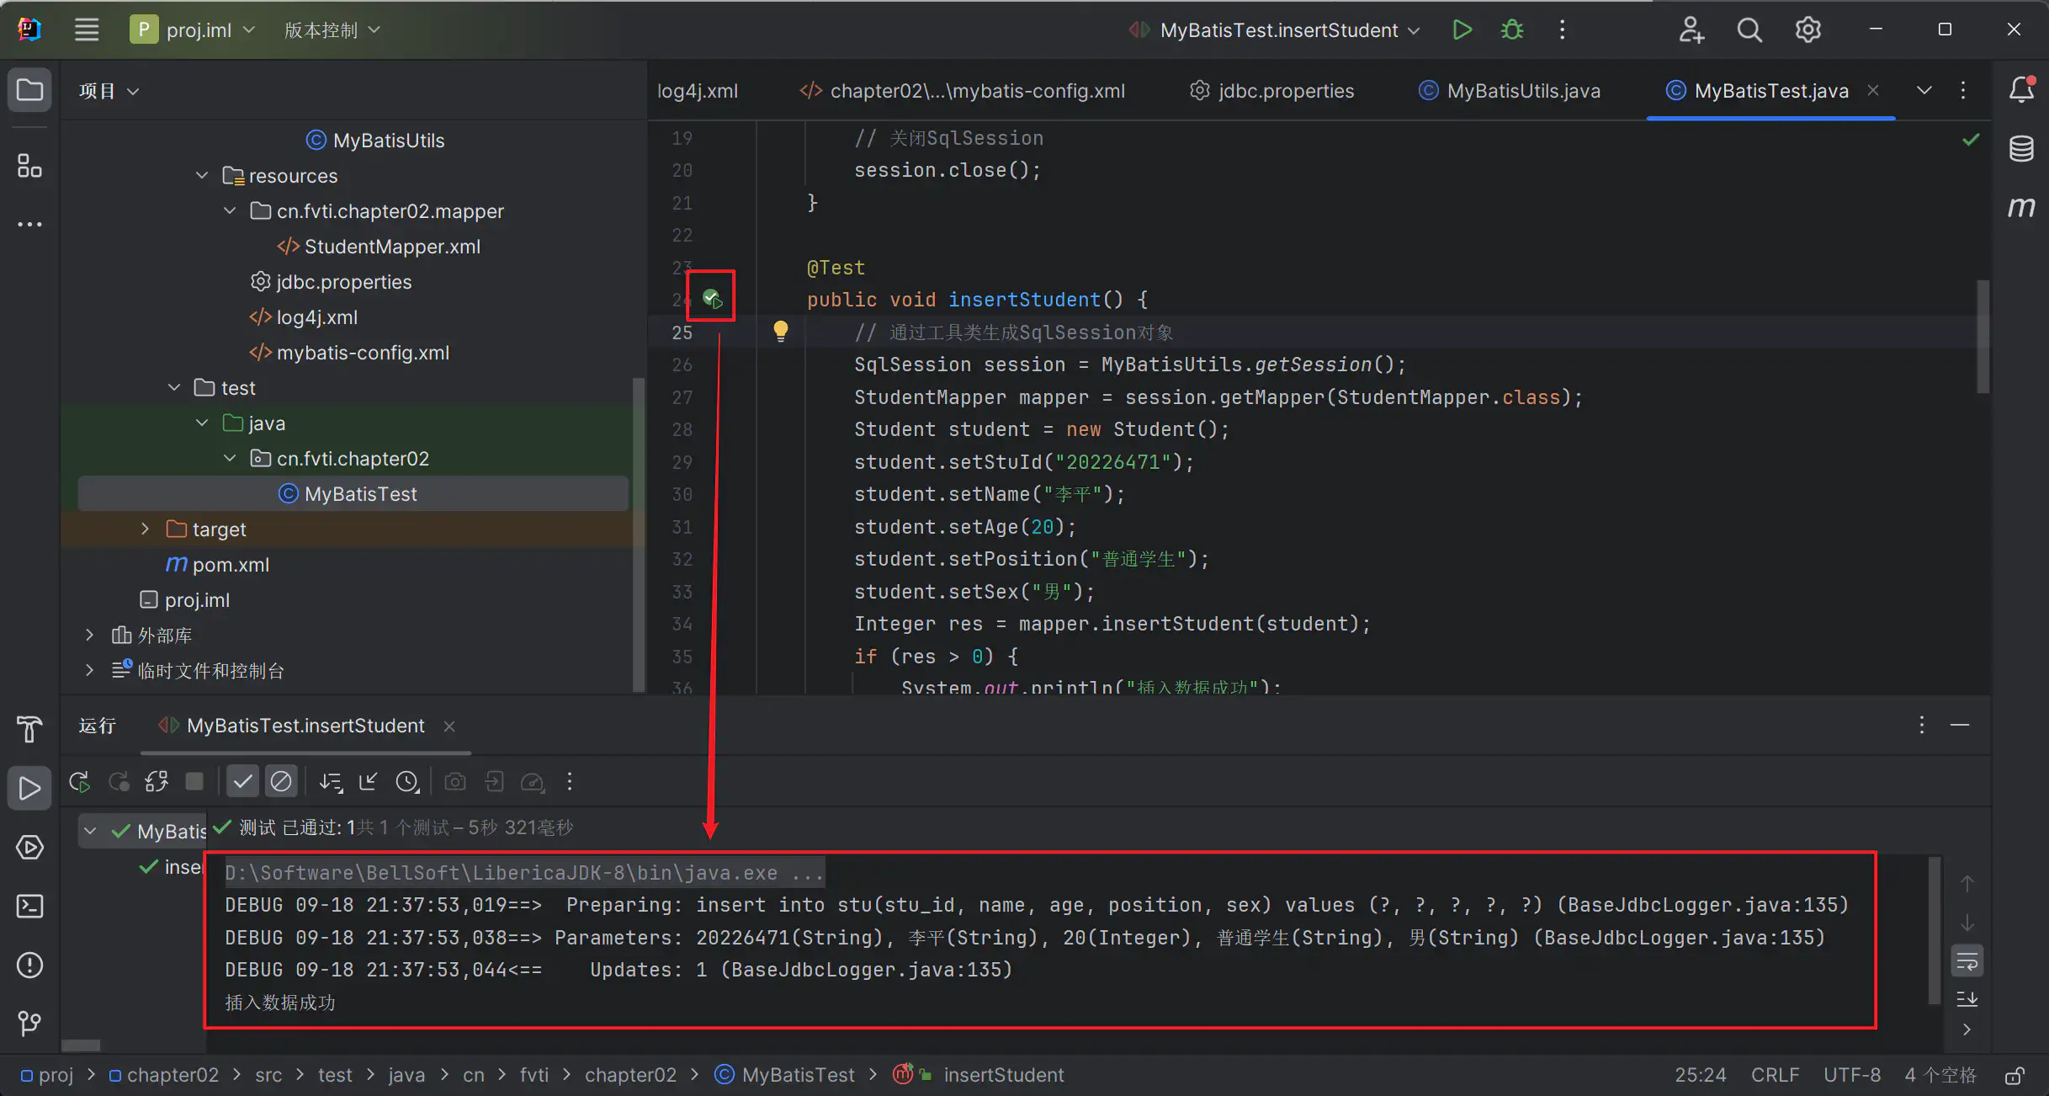This screenshot has height=1096, width=2049.
Task: Expand the target folder
Action: tap(146, 529)
